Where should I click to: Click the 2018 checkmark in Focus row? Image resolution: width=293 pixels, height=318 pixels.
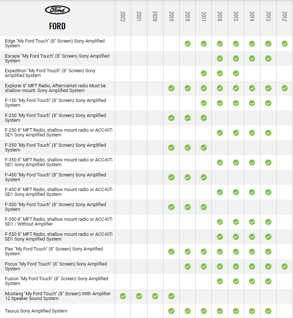pos(188,266)
